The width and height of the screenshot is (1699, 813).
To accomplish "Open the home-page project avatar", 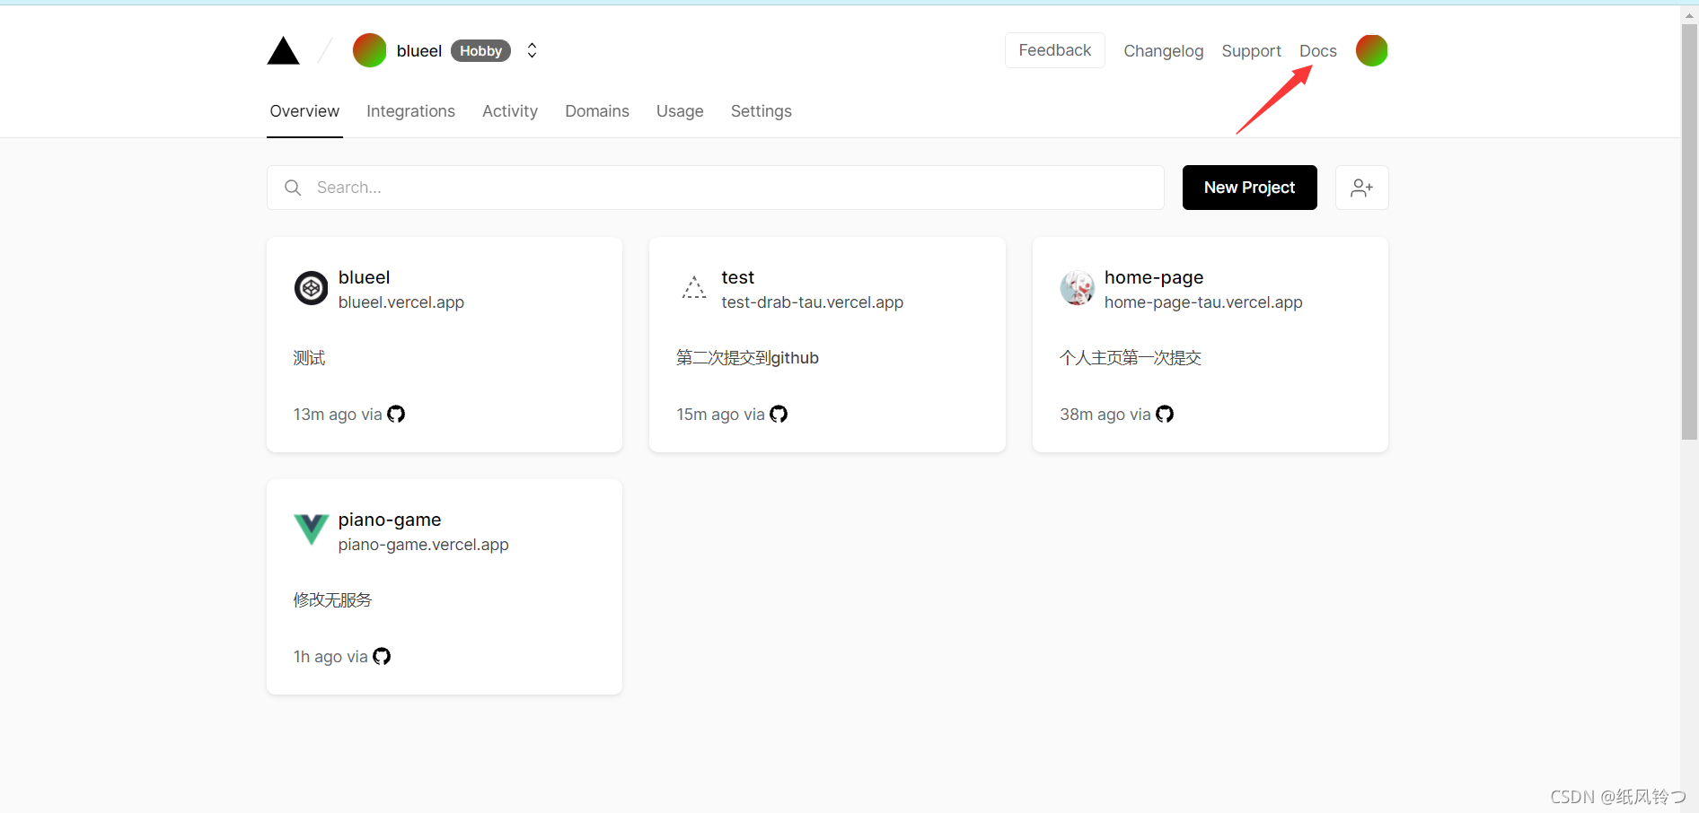I will pyautogui.click(x=1078, y=288).
